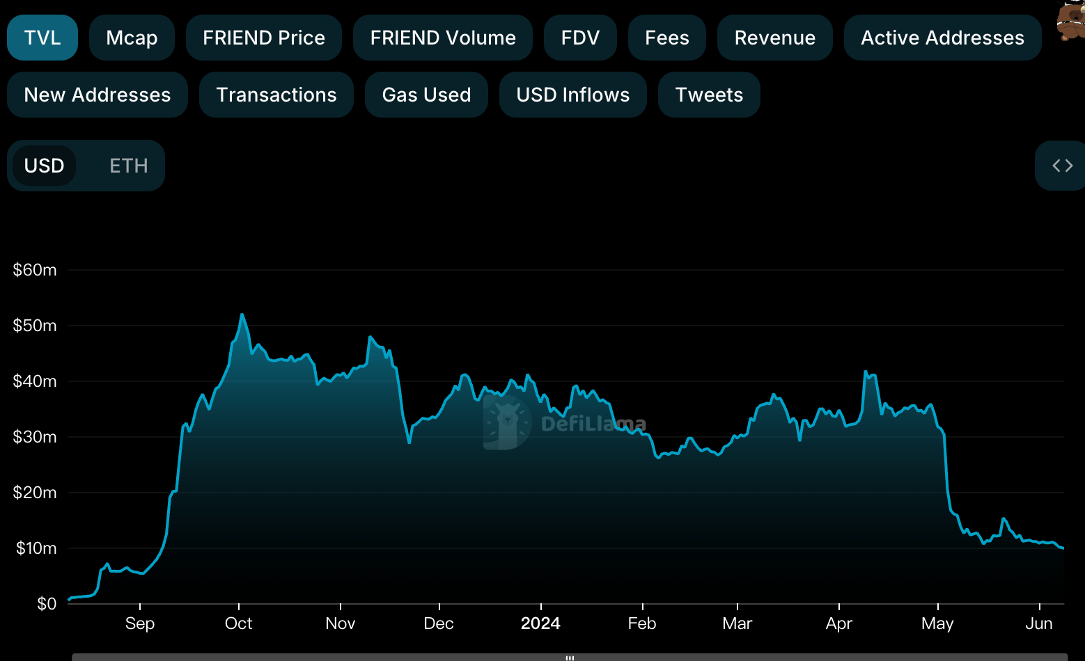Toggle the New Addresses metric

point(97,95)
